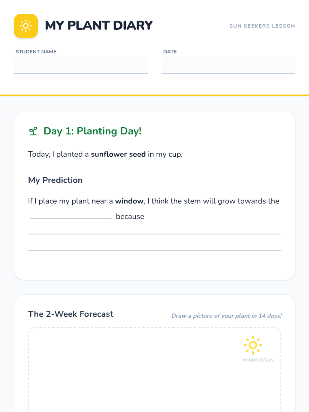Click The 2-Week Forecast heading
The height and width of the screenshot is (412, 309).
point(71,314)
